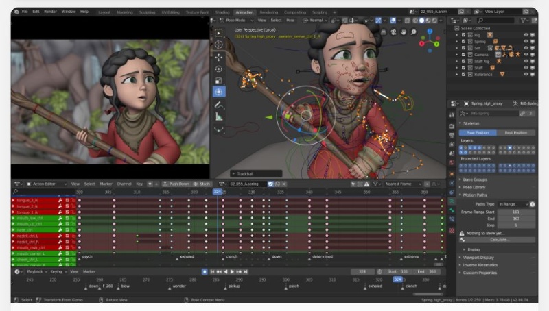This screenshot has height=311, width=549.
Task: Toggle perspective/orthographic grid icon in viewport
Action: coord(384,32)
